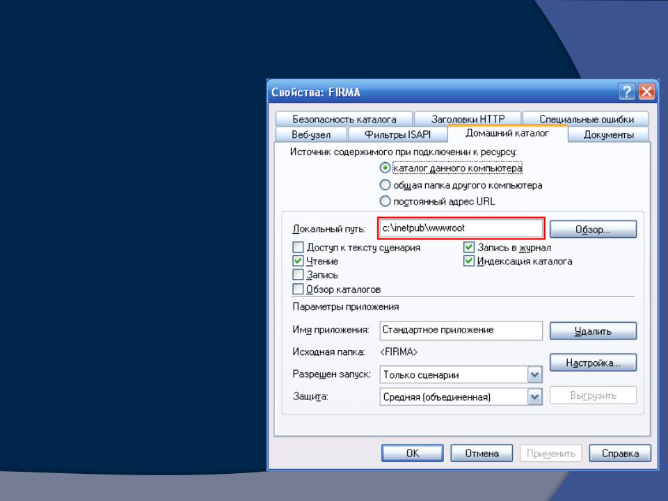This screenshot has height=501, width=668.
Task: Open the Специальные ошибки tab
Action: (x=586, y=119)
